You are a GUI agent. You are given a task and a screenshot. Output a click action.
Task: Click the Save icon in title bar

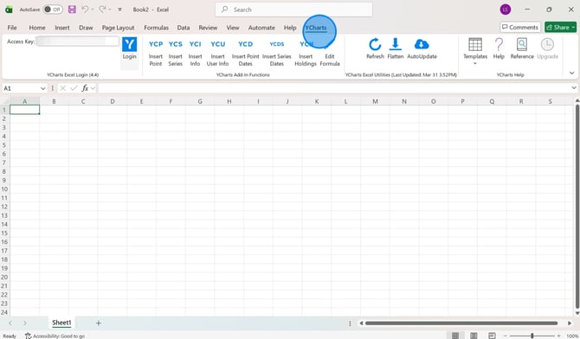[x=72, y=10]
